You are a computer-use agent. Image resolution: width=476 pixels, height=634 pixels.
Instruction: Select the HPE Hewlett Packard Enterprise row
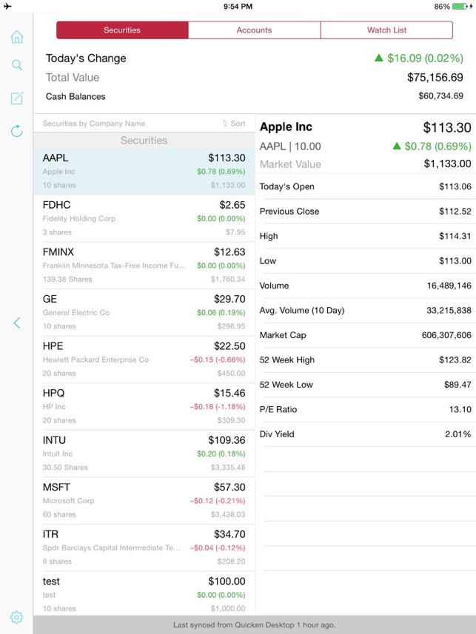144,360
